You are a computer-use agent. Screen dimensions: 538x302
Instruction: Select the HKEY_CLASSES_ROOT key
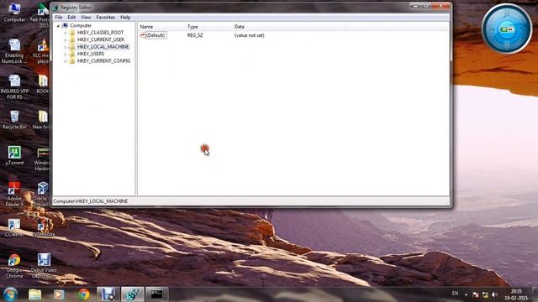pos(100,33)
